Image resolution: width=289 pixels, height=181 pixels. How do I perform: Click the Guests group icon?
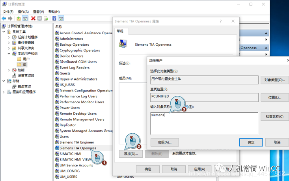click(x=57, y=73)
